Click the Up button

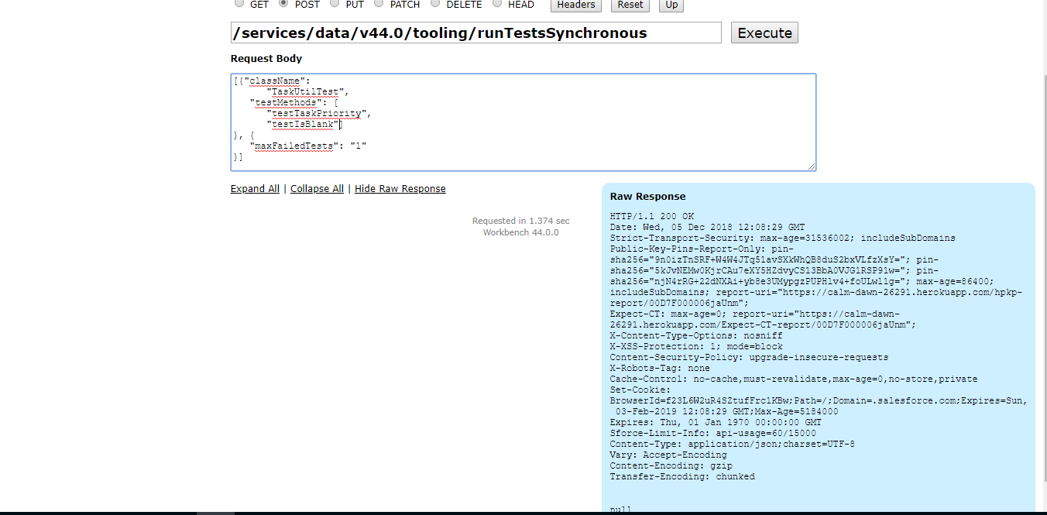[x=671, y=5]
